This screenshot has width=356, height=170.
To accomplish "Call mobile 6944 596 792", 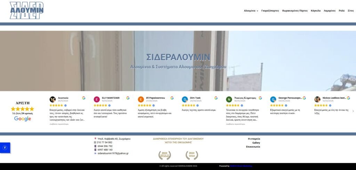I will pyautogui.click(x=105, y=146).
